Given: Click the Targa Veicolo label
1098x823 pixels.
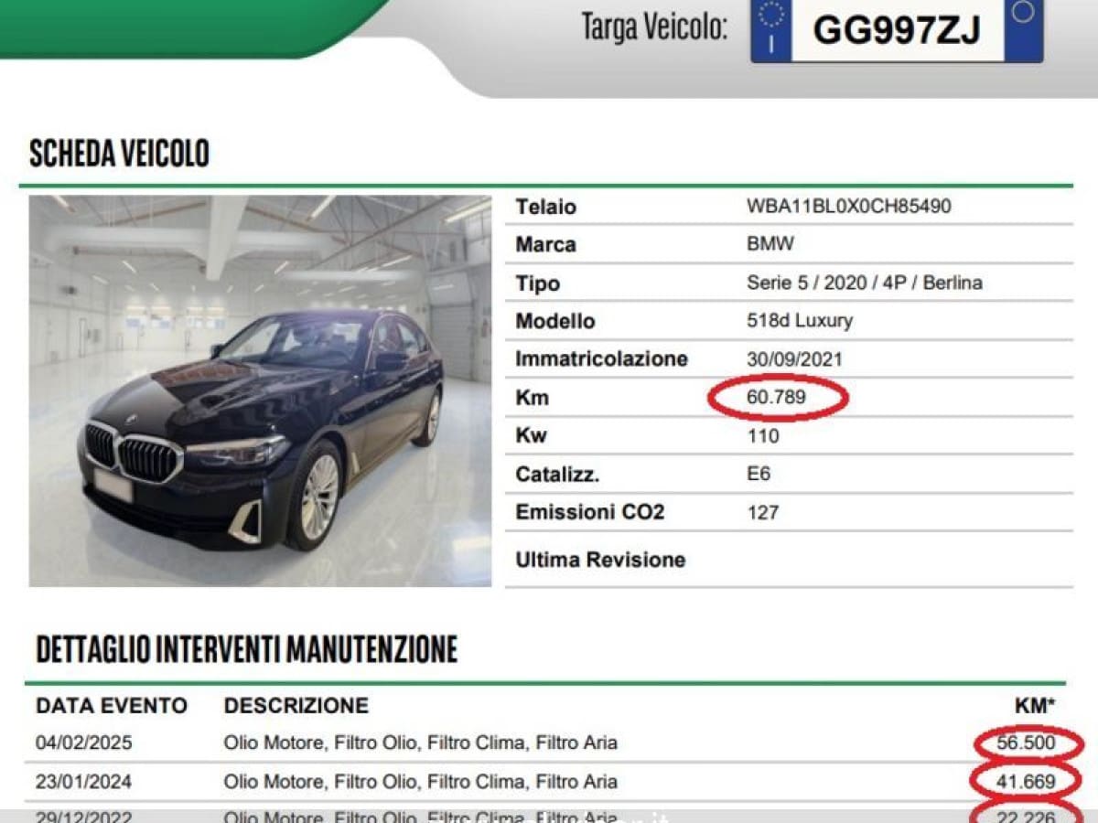Looking at the screenshot, I should point(655,27).
